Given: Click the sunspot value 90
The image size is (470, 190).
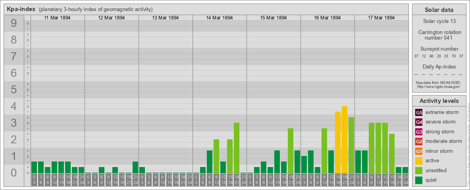Looking at the screenshot, I should [x=431, y=56].
